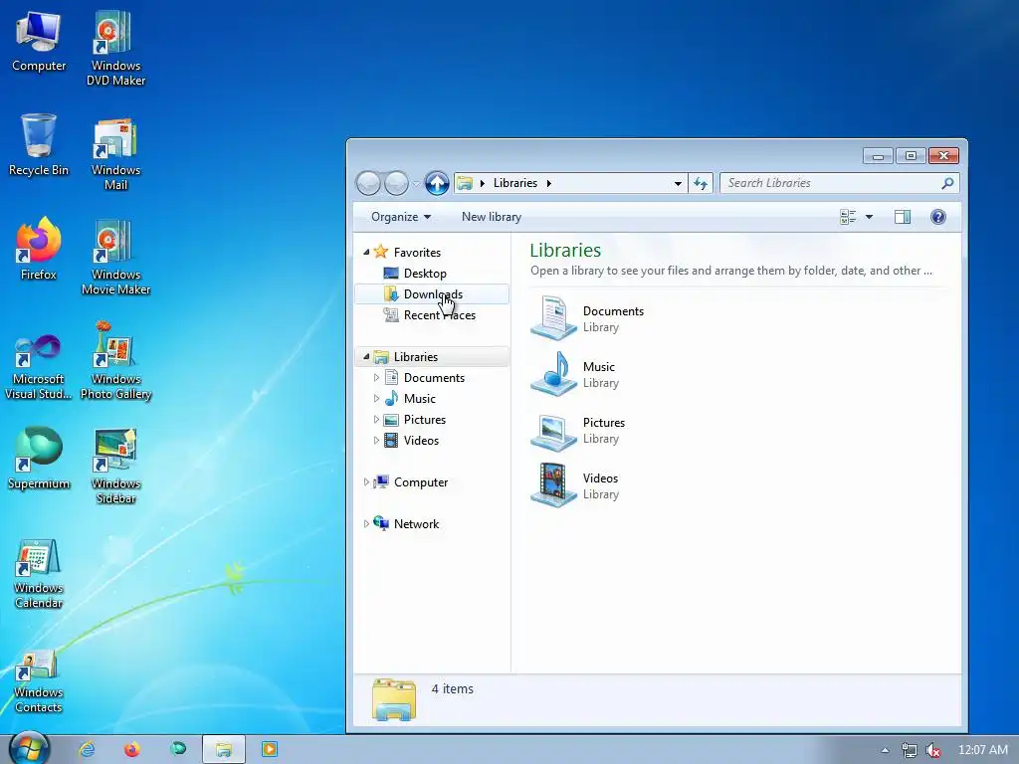Select the Windows Sidebar shortcut
Image resolution: width=1019 pixels, height=764 pixels.
click(115, 467)
